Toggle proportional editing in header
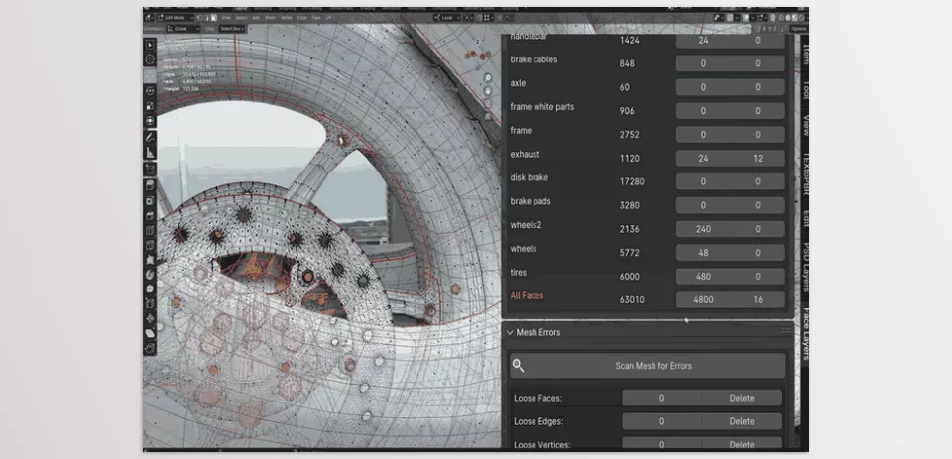This screenshot has height=459, width=952. click(499, 18)
